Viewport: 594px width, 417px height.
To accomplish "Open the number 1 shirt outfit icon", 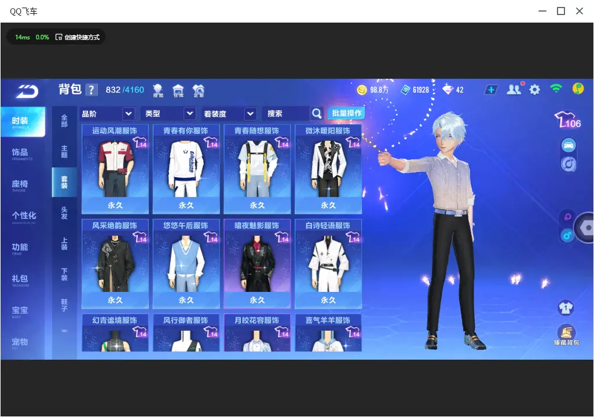I will (x=566, y=308).
